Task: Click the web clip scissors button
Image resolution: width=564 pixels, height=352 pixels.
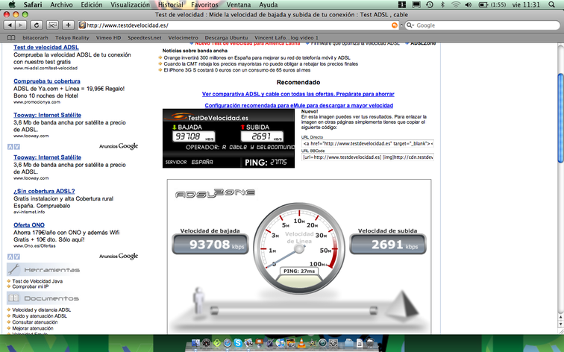Action: (52, 25)
